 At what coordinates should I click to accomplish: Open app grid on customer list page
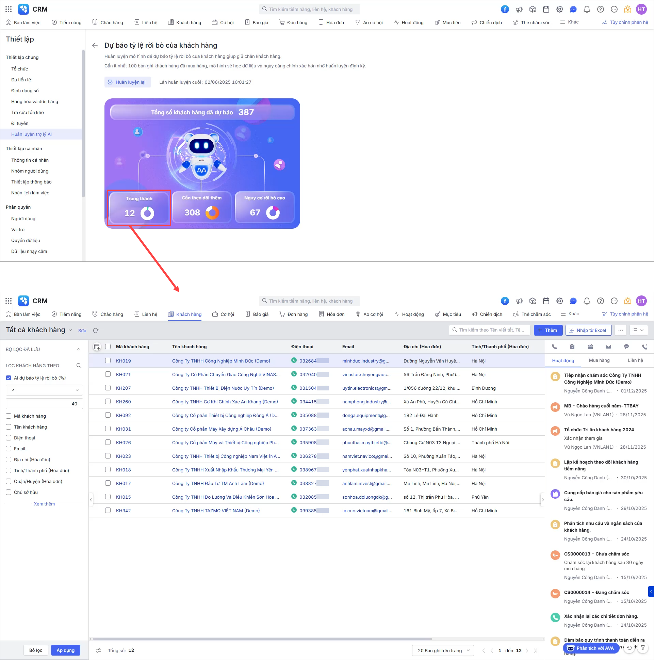(x=9, y=301)
